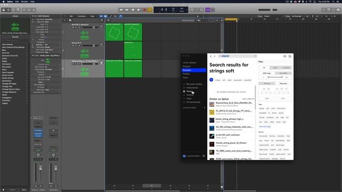Select Orchestral in Library list

[x=6, y=64]
